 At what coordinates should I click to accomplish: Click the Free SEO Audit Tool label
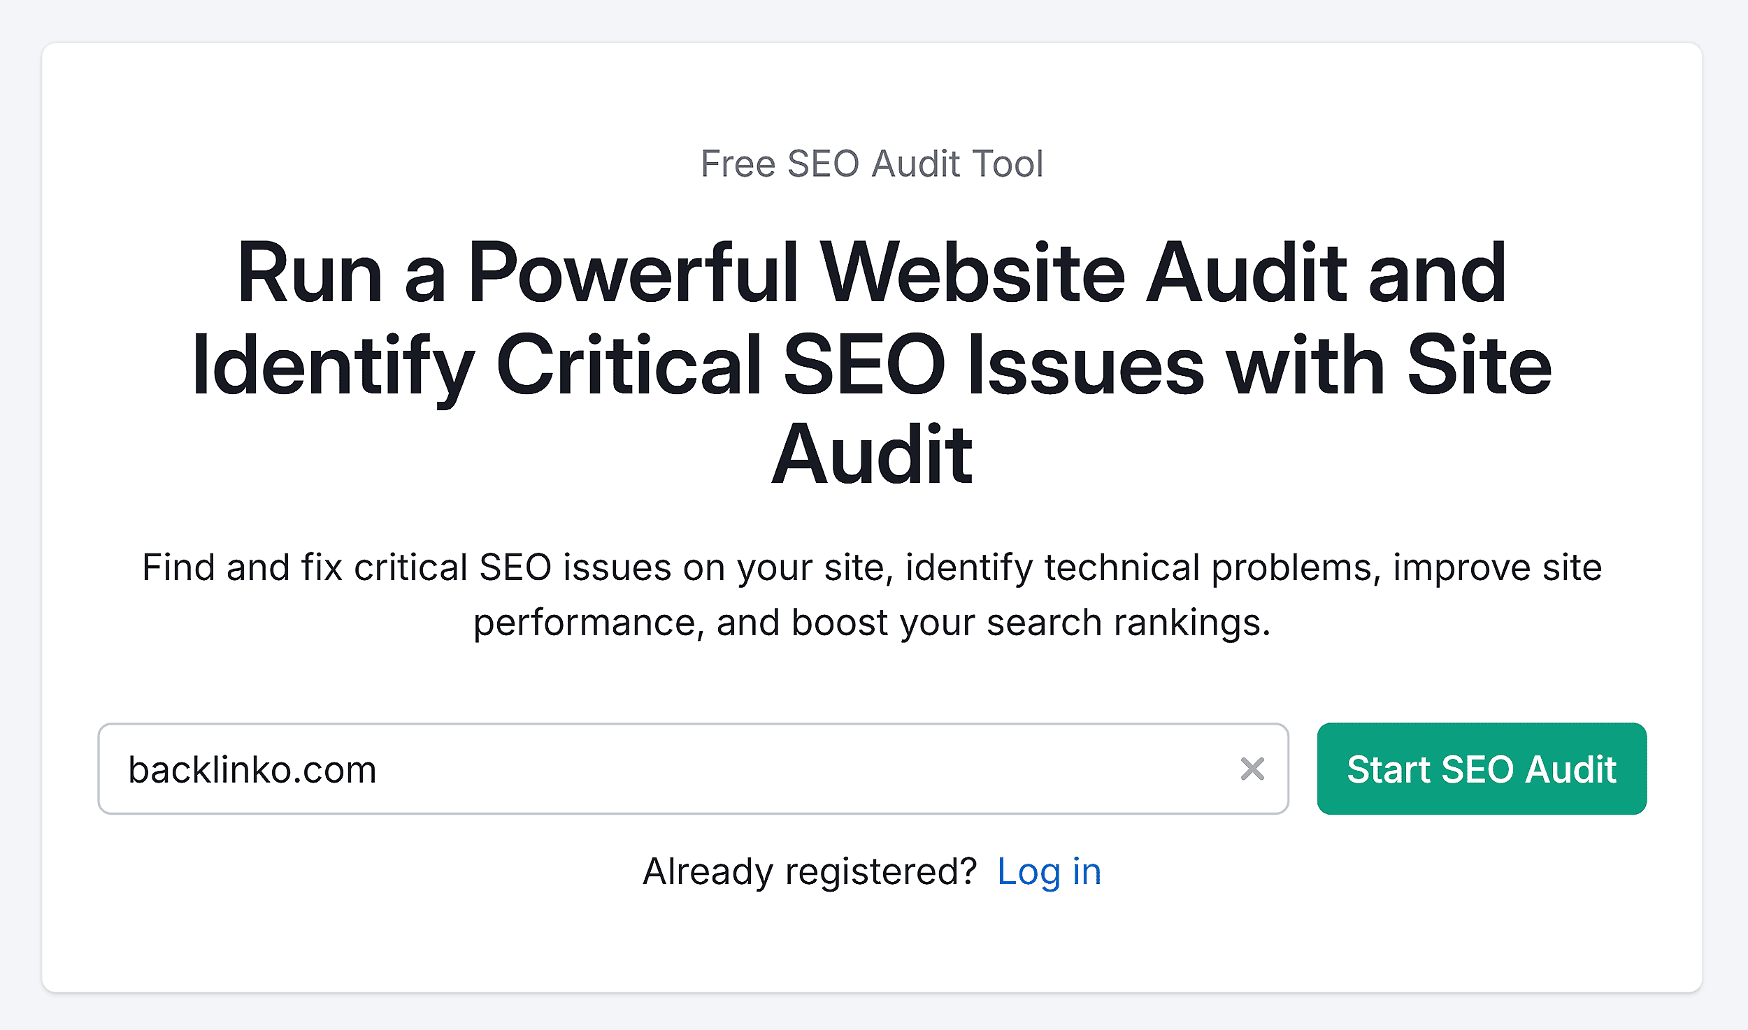tap(873, 164)
